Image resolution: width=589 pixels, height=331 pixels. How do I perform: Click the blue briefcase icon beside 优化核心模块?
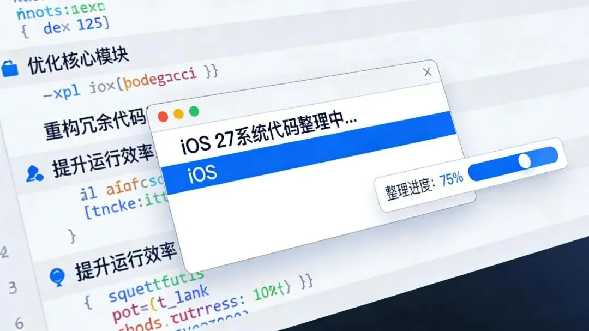[x=10, y=68]
